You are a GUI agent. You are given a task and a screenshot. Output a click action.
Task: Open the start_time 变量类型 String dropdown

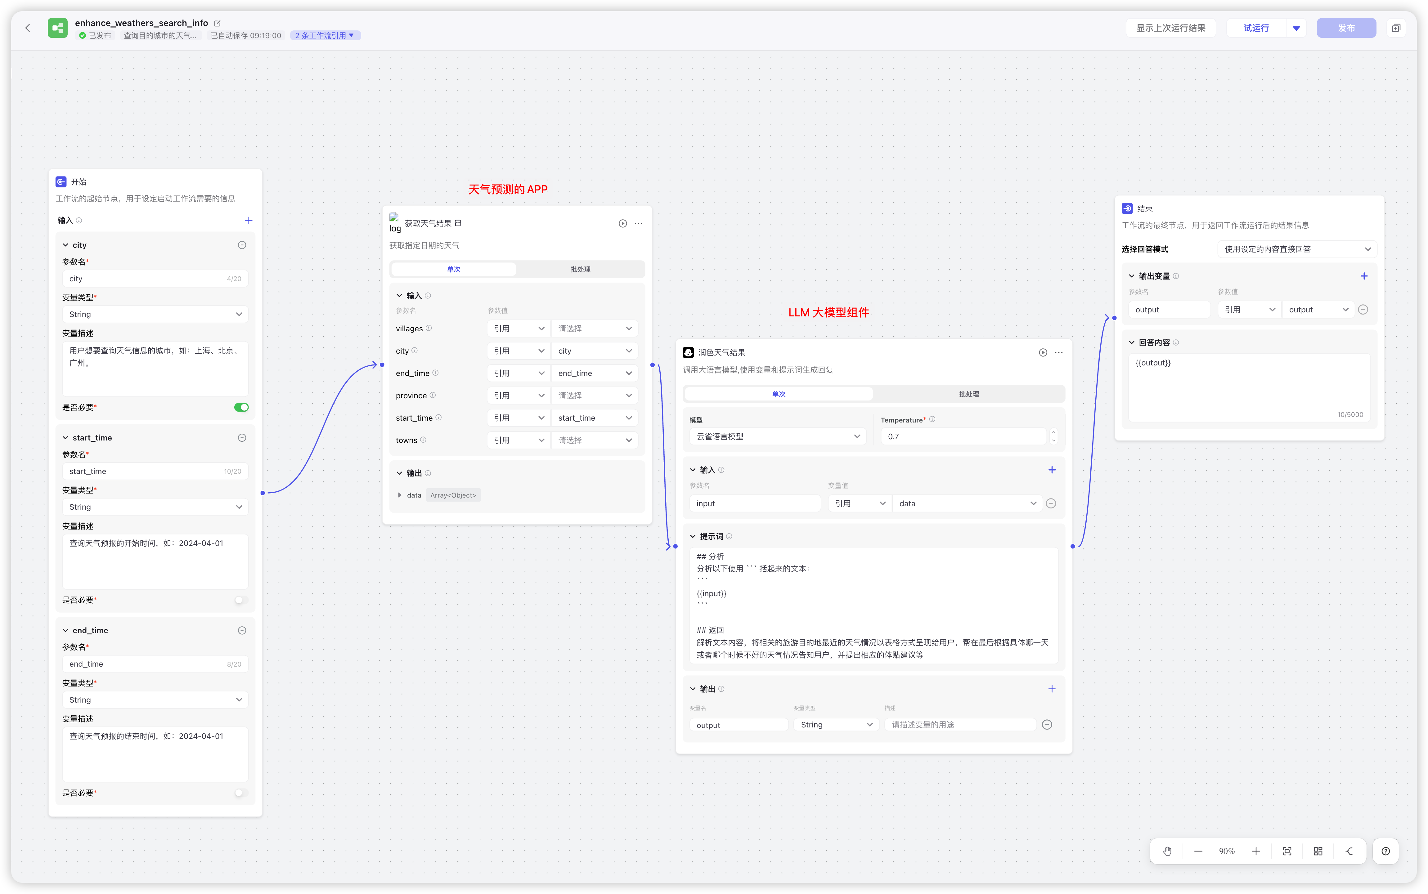pyautogui.click(x=155, y=507)
